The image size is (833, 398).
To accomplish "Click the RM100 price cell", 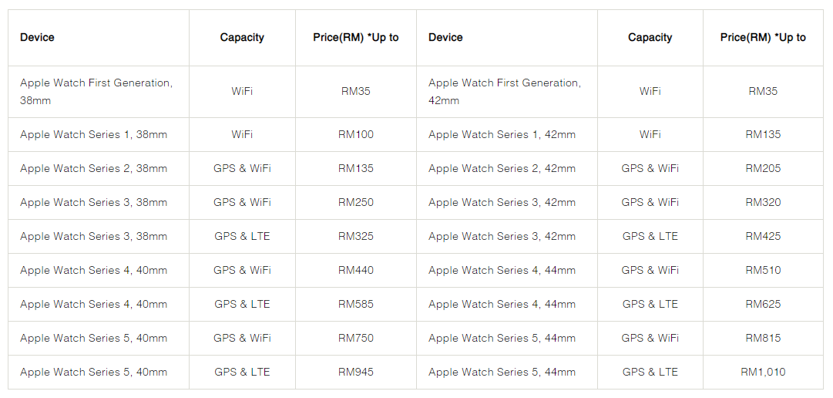I will [355, 134].
